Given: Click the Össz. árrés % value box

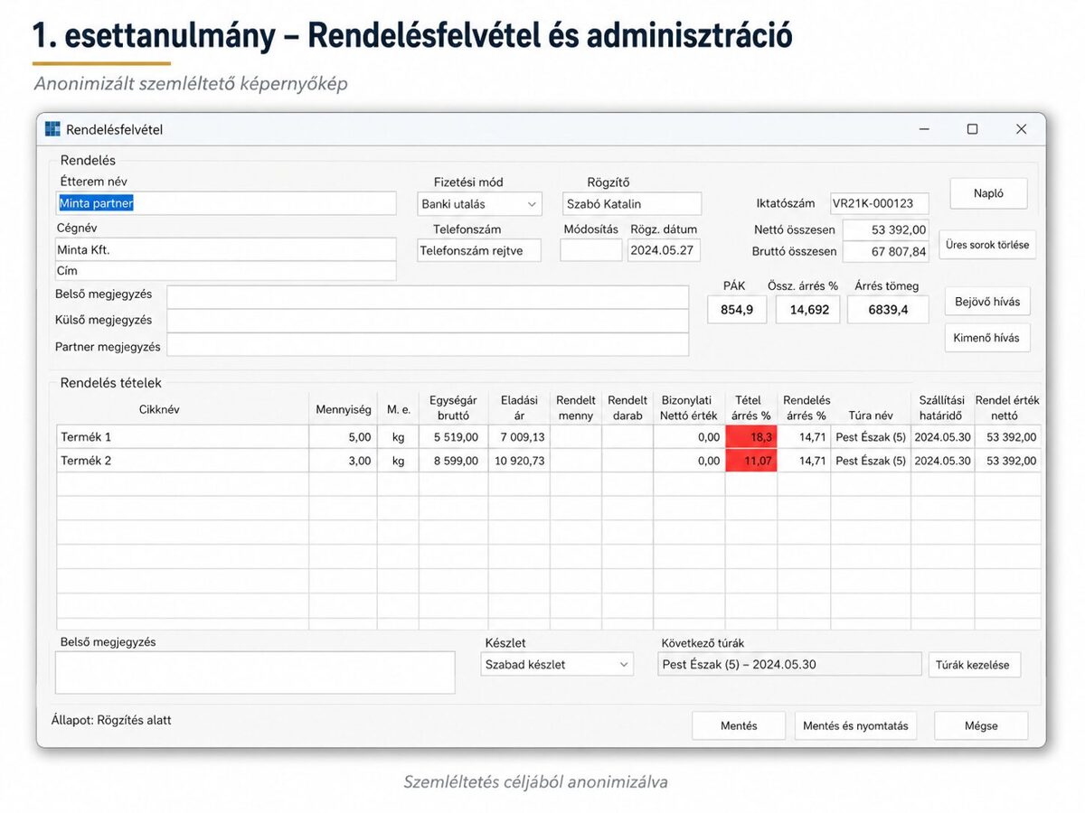Looking at the screenshot, I should click(x=807, y=310).
